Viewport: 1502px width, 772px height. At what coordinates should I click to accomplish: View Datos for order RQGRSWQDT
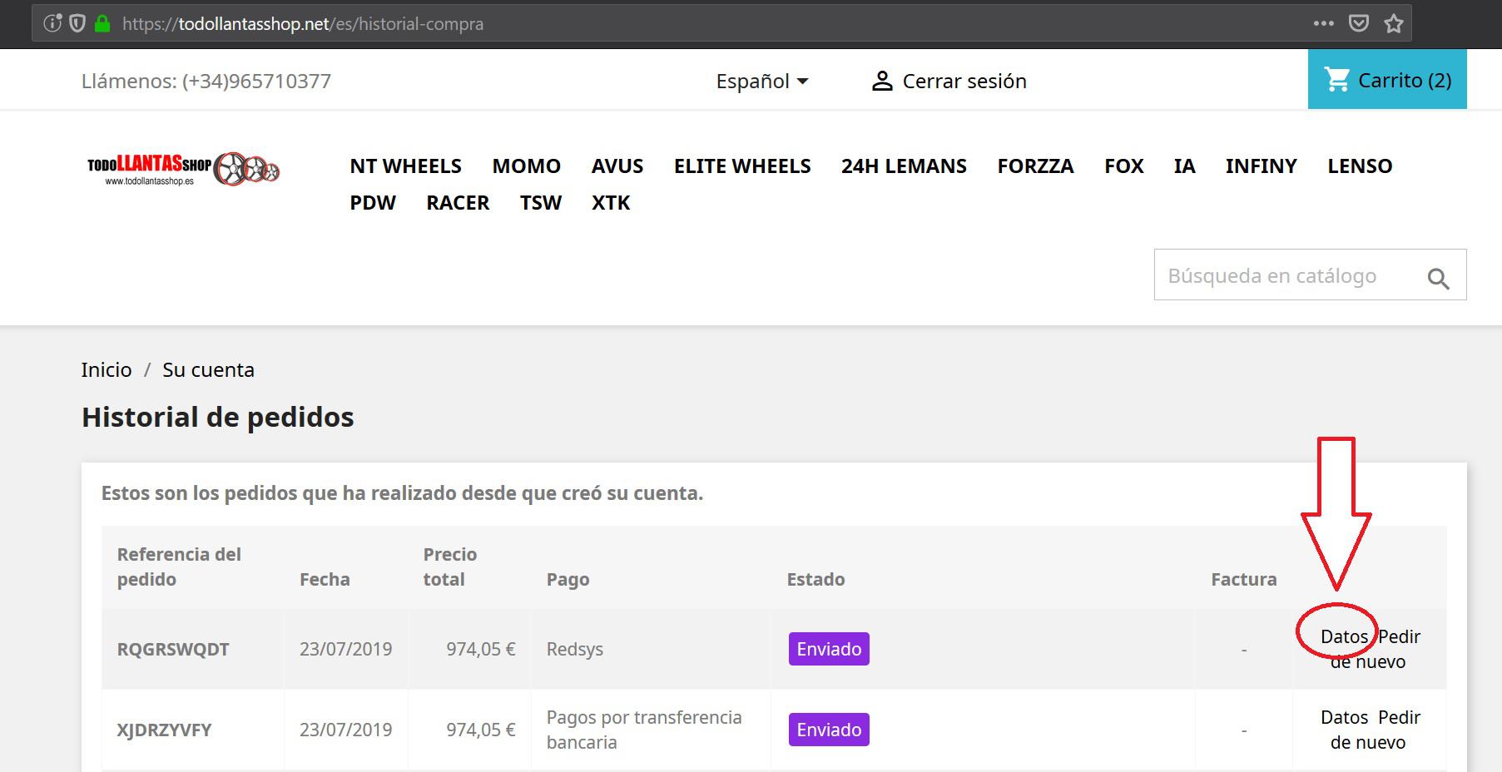click(1343, 636)
